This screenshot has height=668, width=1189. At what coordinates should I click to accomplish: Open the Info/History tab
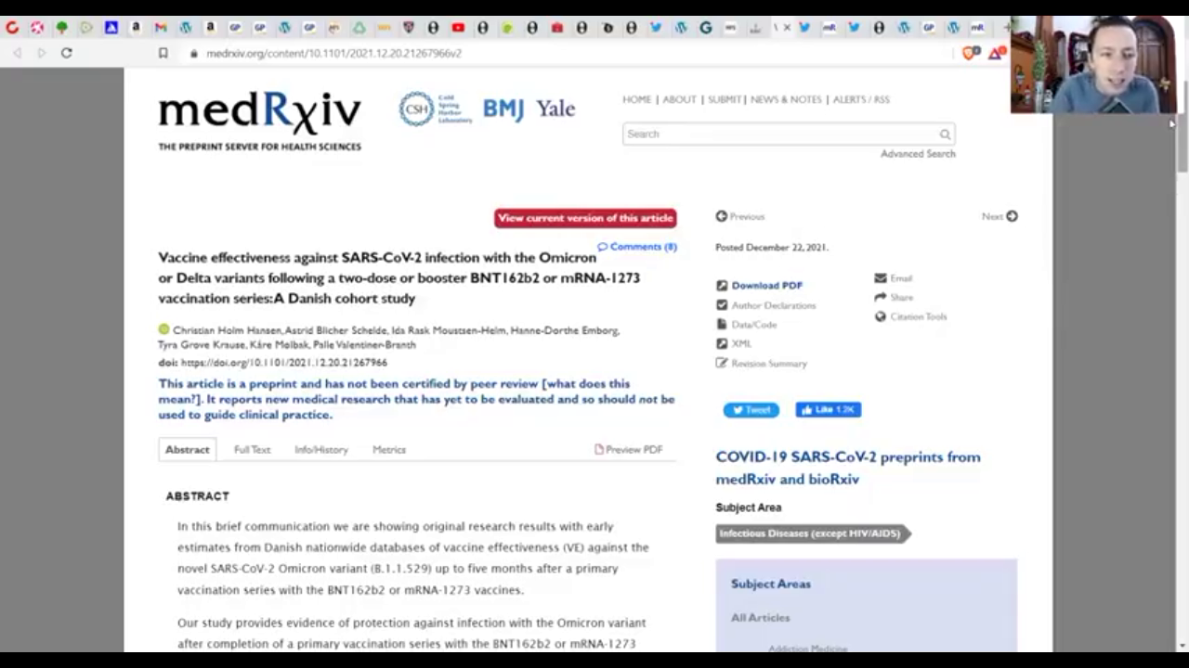coord(320,450)
